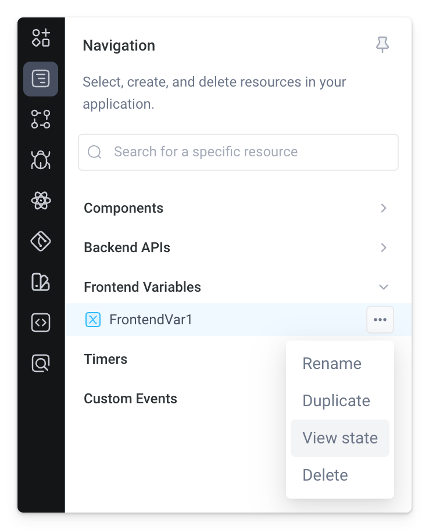Click the resource search field
This screenshot has height=530, width=429.
coord(238,152)
